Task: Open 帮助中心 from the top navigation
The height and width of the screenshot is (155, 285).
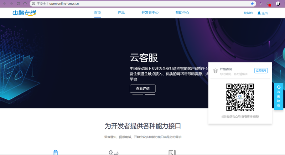Action: 182,13
